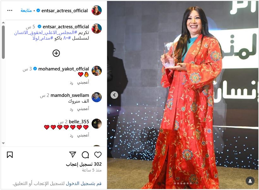
Task: Show tagged people via person icon
Action: point(250,181)
